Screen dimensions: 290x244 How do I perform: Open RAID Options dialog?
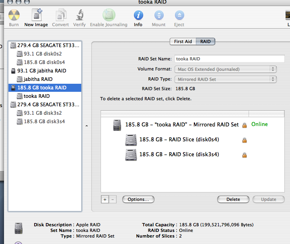coord(138,199)
